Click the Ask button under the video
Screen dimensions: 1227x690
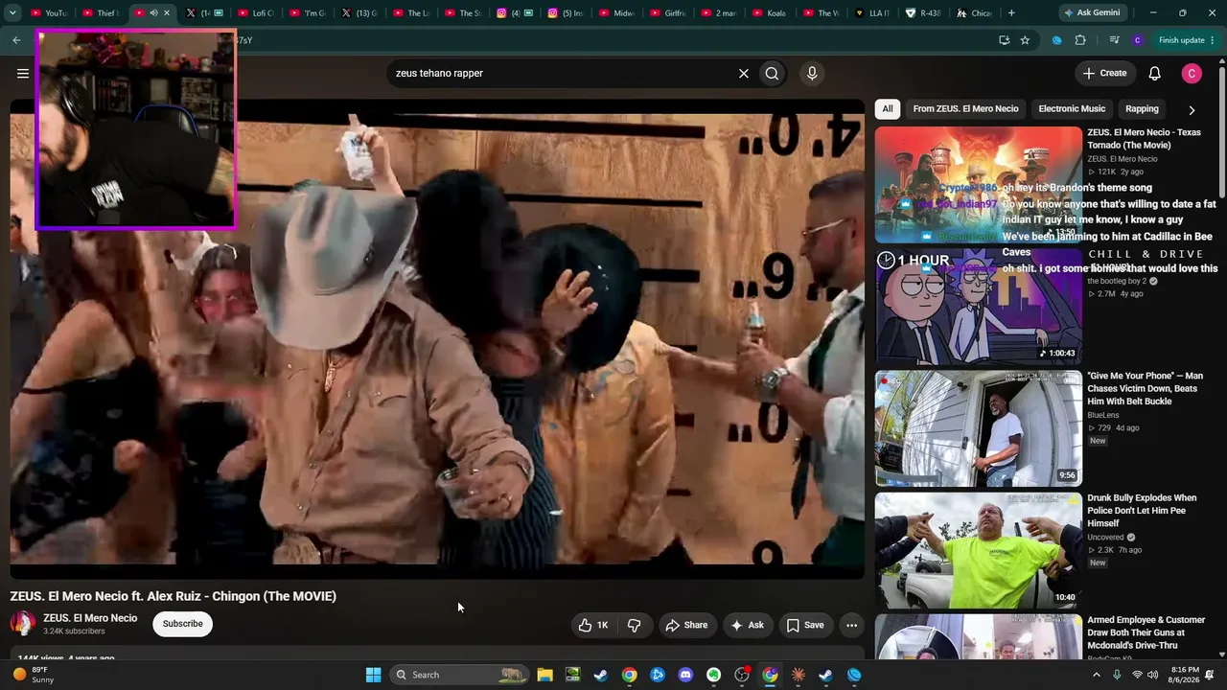747,625
